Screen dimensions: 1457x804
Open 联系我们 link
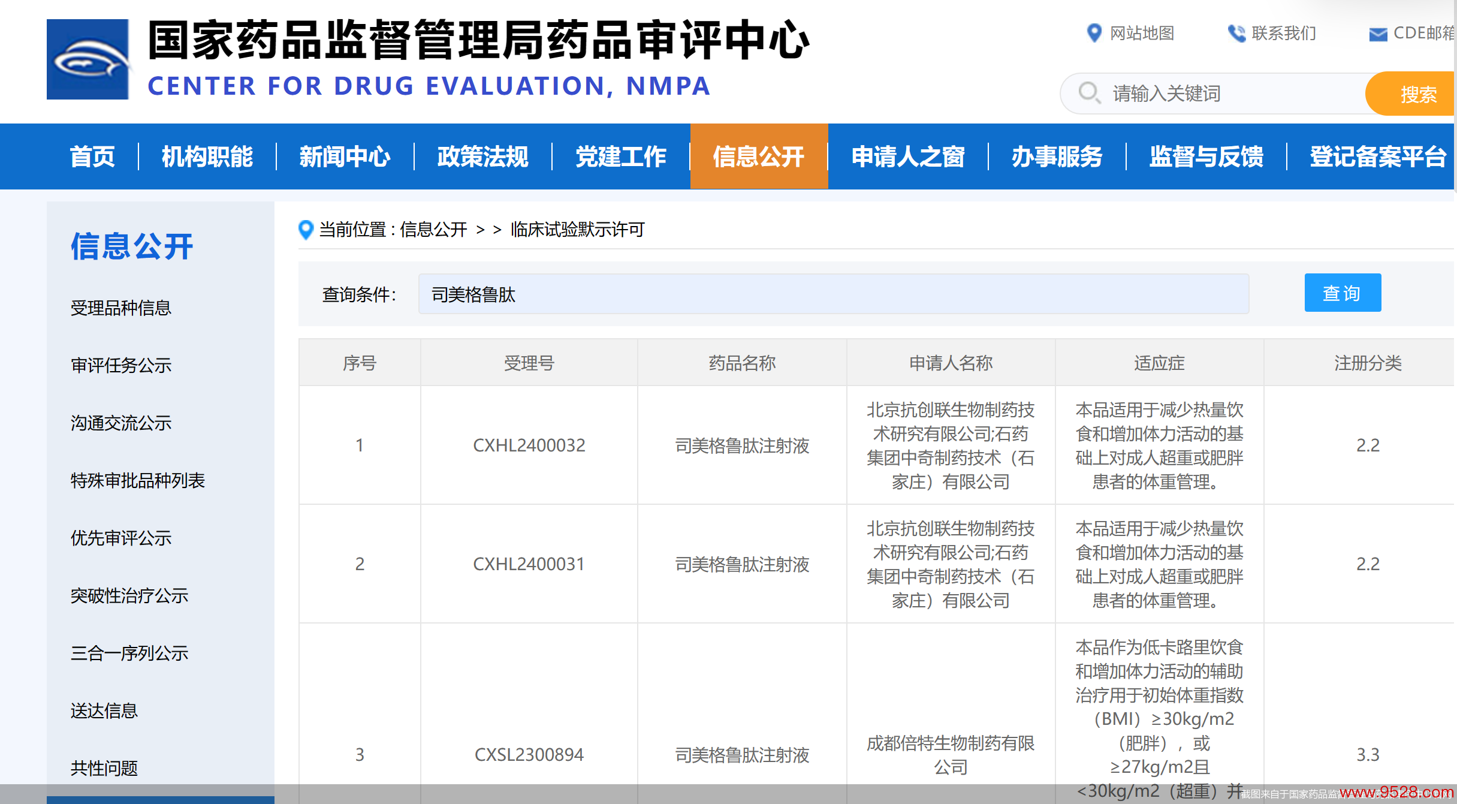1284,33
